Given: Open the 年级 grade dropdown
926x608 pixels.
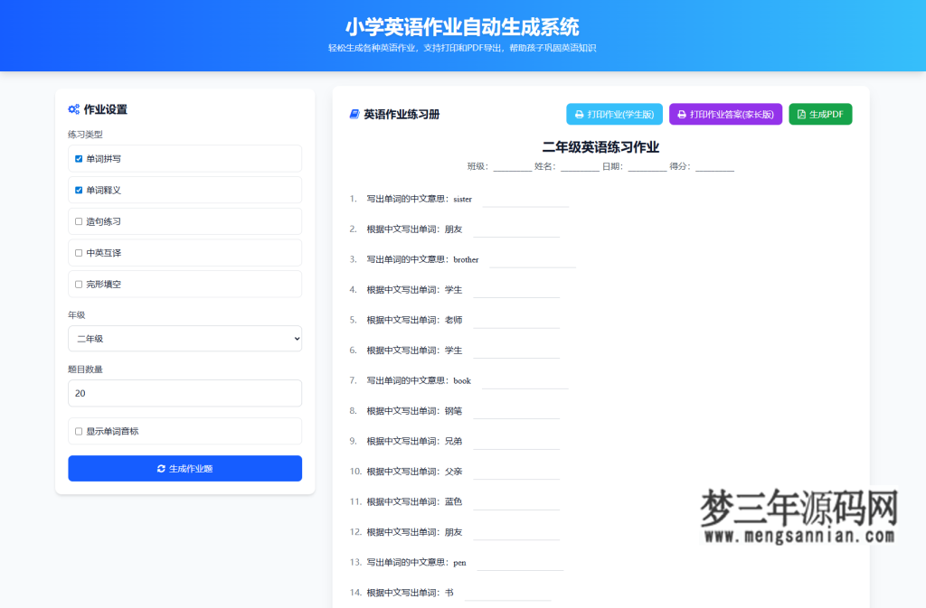Looking at the screenshot, I should 184,339.
